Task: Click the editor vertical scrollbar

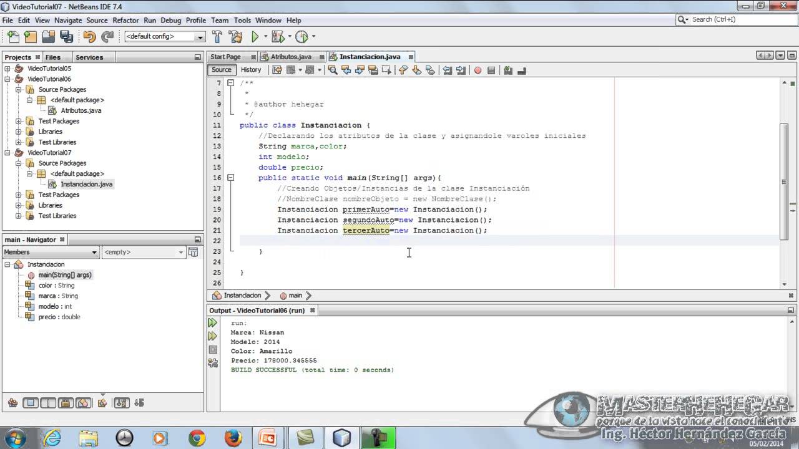Action: pyautogui.click(x=785, y=182)
